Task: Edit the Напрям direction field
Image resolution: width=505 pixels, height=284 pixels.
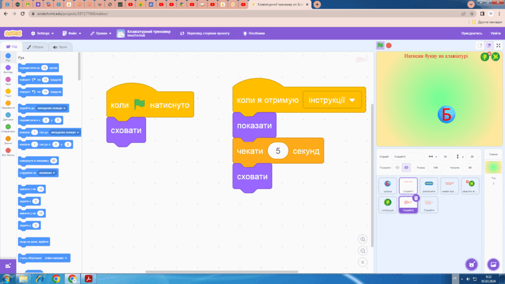Action: pos(470,168)
